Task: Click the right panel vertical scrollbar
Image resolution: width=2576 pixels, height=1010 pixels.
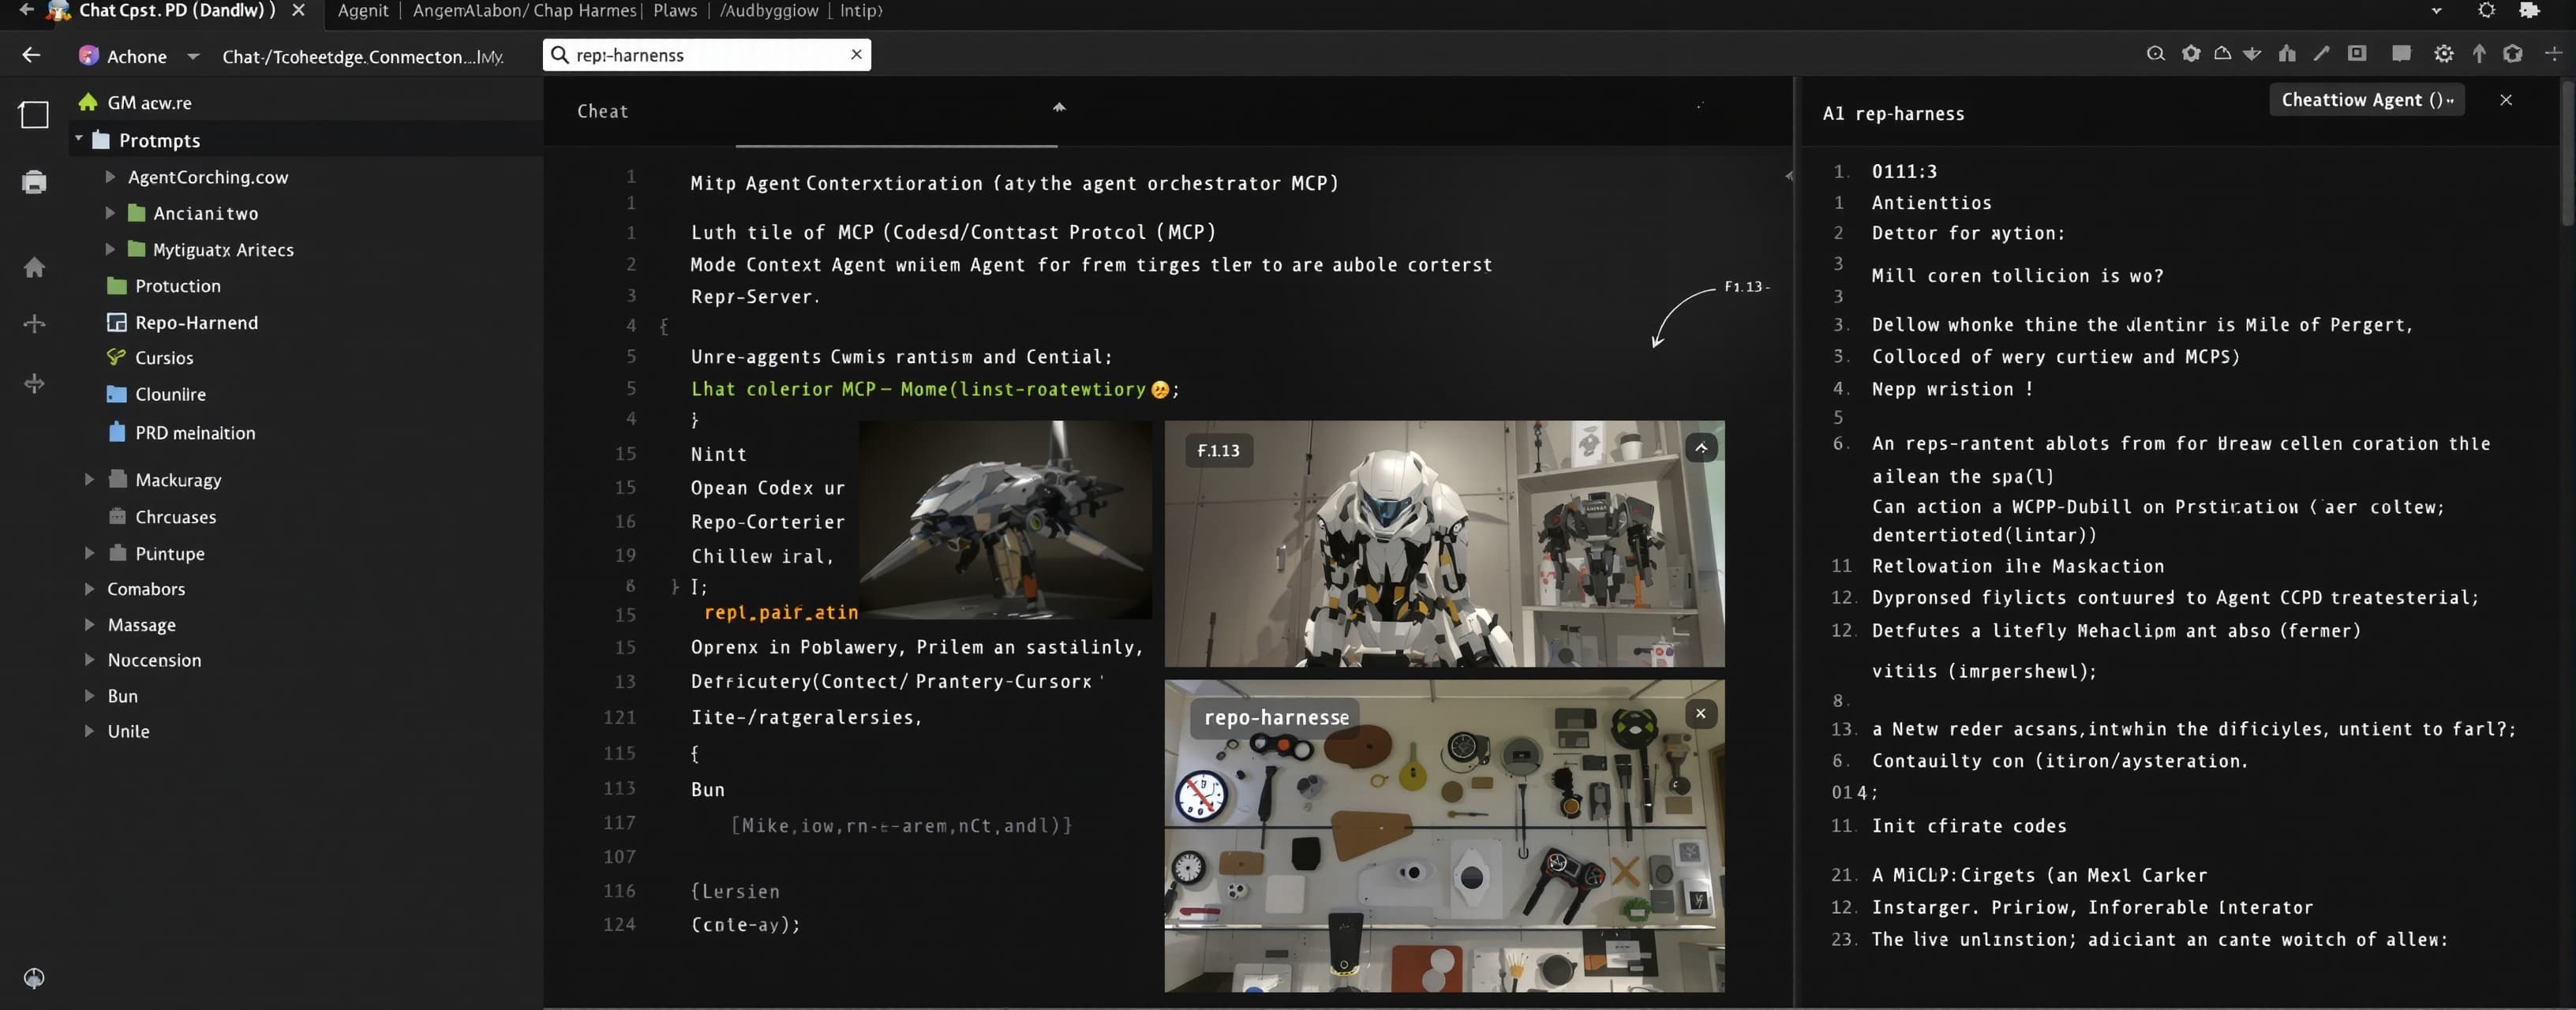Action: tap(2567, 155)
